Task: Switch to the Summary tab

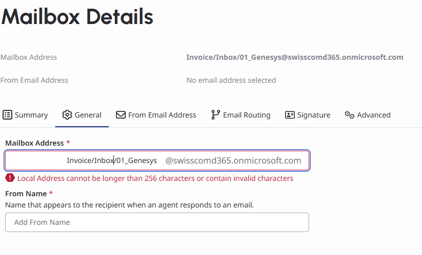Action: pos(31,115)
